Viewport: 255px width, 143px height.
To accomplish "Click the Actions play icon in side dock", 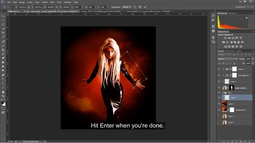I will coord(213,20).
